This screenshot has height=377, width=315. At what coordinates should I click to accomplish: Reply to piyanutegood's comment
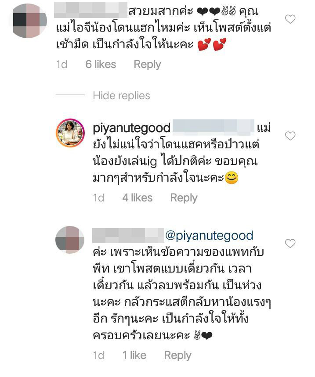coord(184,197)
